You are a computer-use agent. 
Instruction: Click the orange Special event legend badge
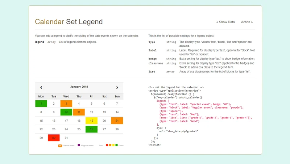60,146
